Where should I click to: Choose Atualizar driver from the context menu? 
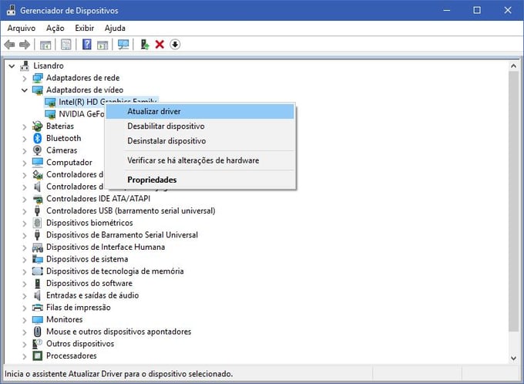pyautogui.click(x=200, y=111)
